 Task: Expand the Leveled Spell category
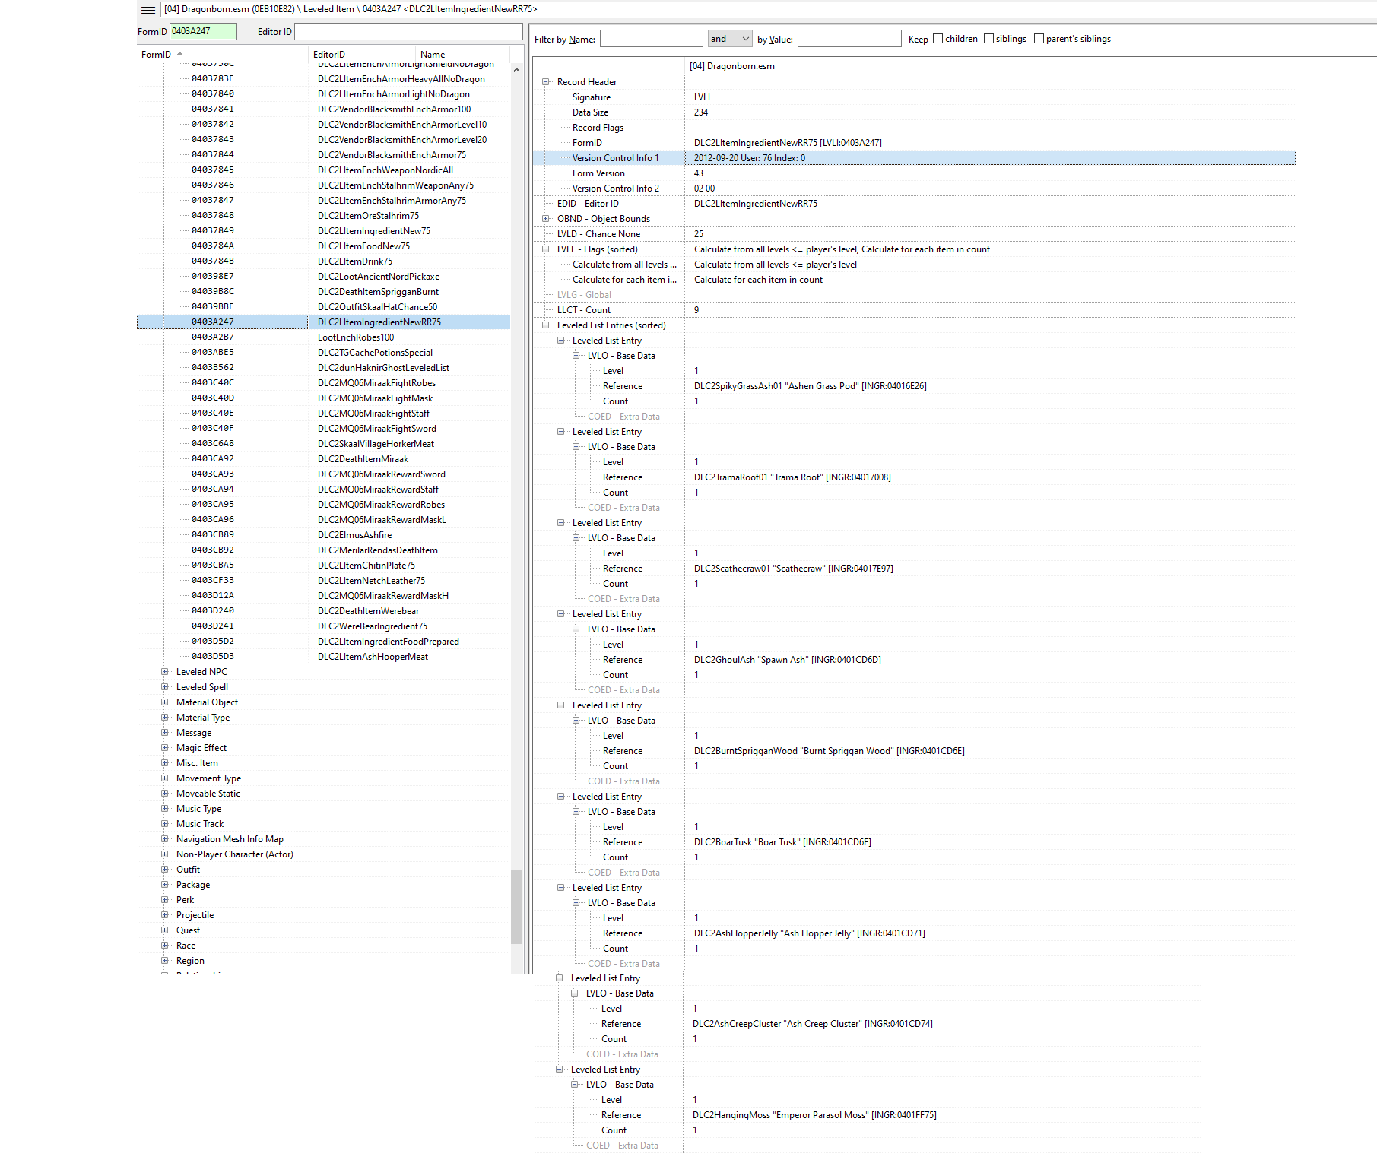point(165,687)
